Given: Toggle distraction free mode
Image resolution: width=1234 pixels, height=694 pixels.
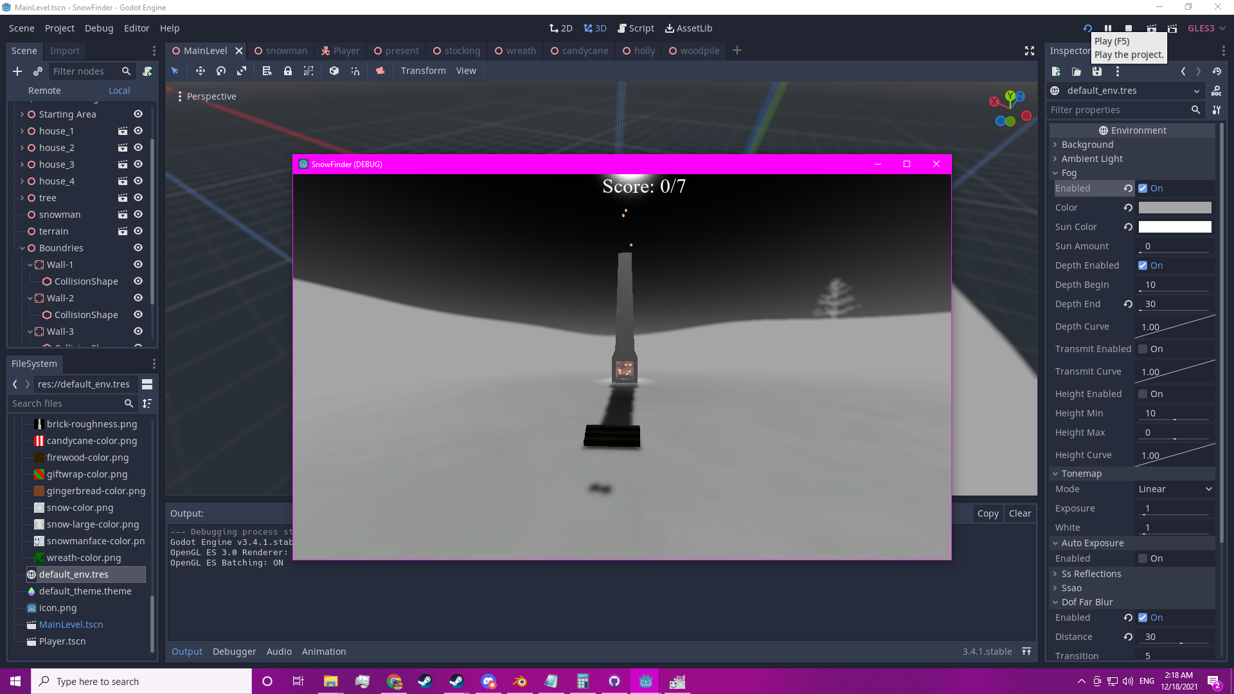Looking at the screenshot, I should (x=1029, y=51).
